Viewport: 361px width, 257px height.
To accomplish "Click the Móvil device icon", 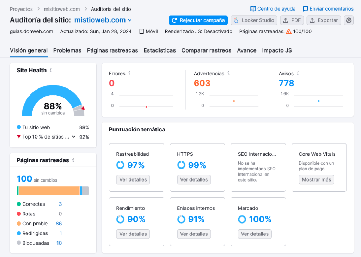I will click(x=141, y=31).
